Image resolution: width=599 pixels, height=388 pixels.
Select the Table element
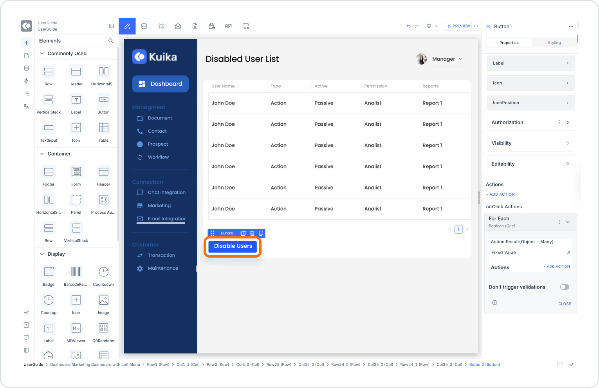103,132
